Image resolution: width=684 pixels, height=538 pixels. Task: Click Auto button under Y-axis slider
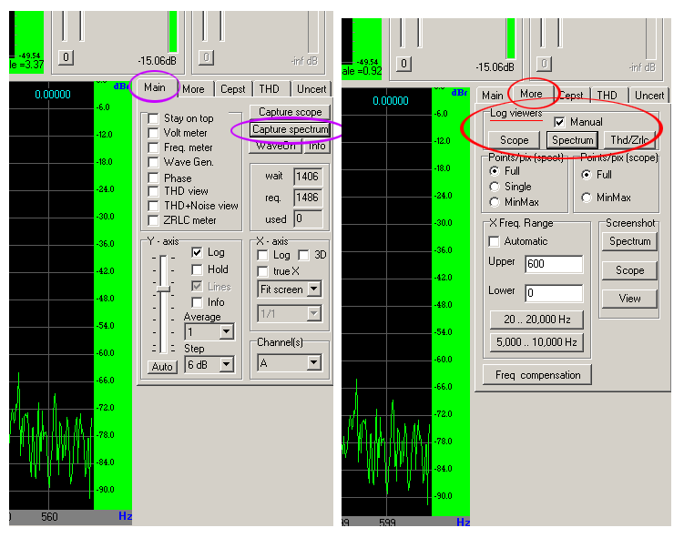coord(162,367)
